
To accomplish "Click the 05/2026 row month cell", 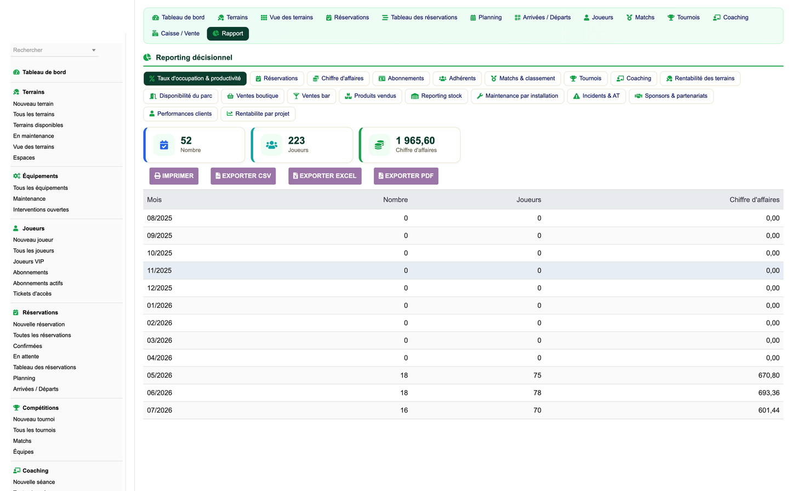I will 159,376.
